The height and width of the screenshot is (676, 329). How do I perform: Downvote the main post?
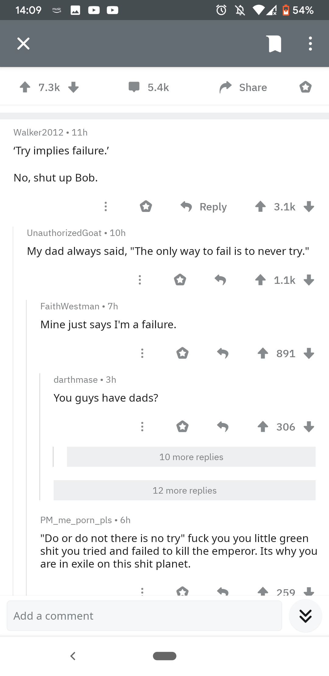(73, 87)
